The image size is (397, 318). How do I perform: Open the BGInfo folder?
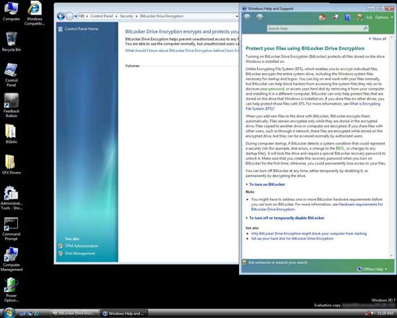click(x=11, y=134)
